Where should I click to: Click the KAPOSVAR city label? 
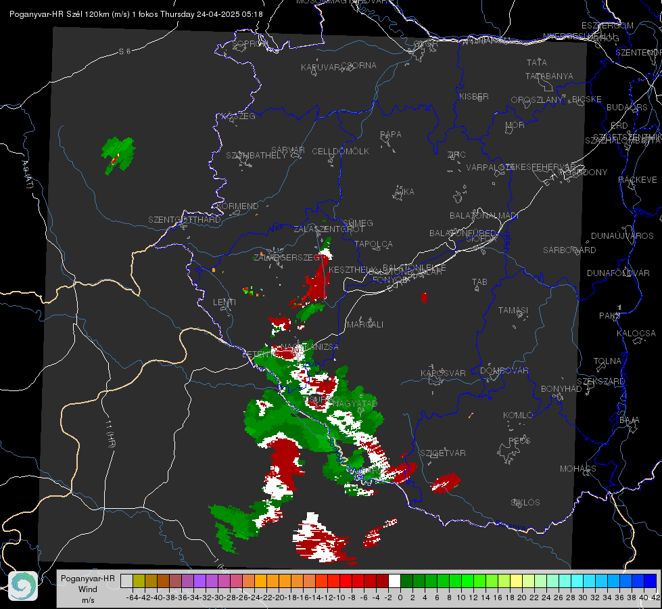pos(443,373)
